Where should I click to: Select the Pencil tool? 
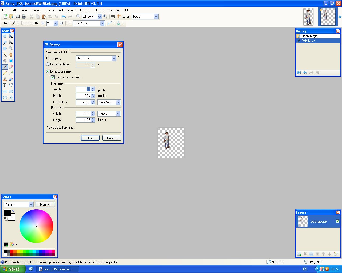pos(5,73)
